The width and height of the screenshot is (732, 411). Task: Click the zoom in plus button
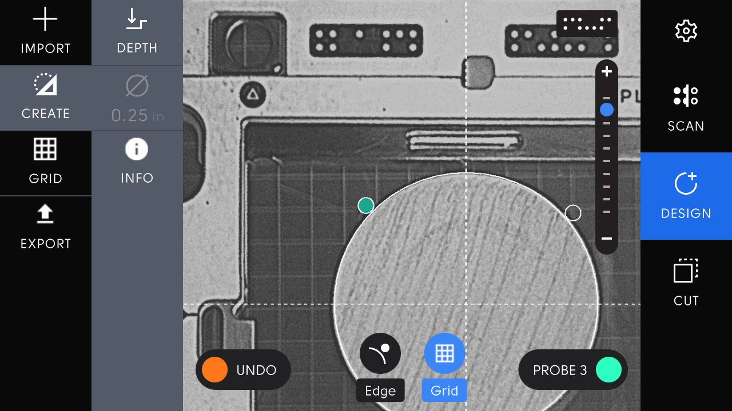pos(607,72)
